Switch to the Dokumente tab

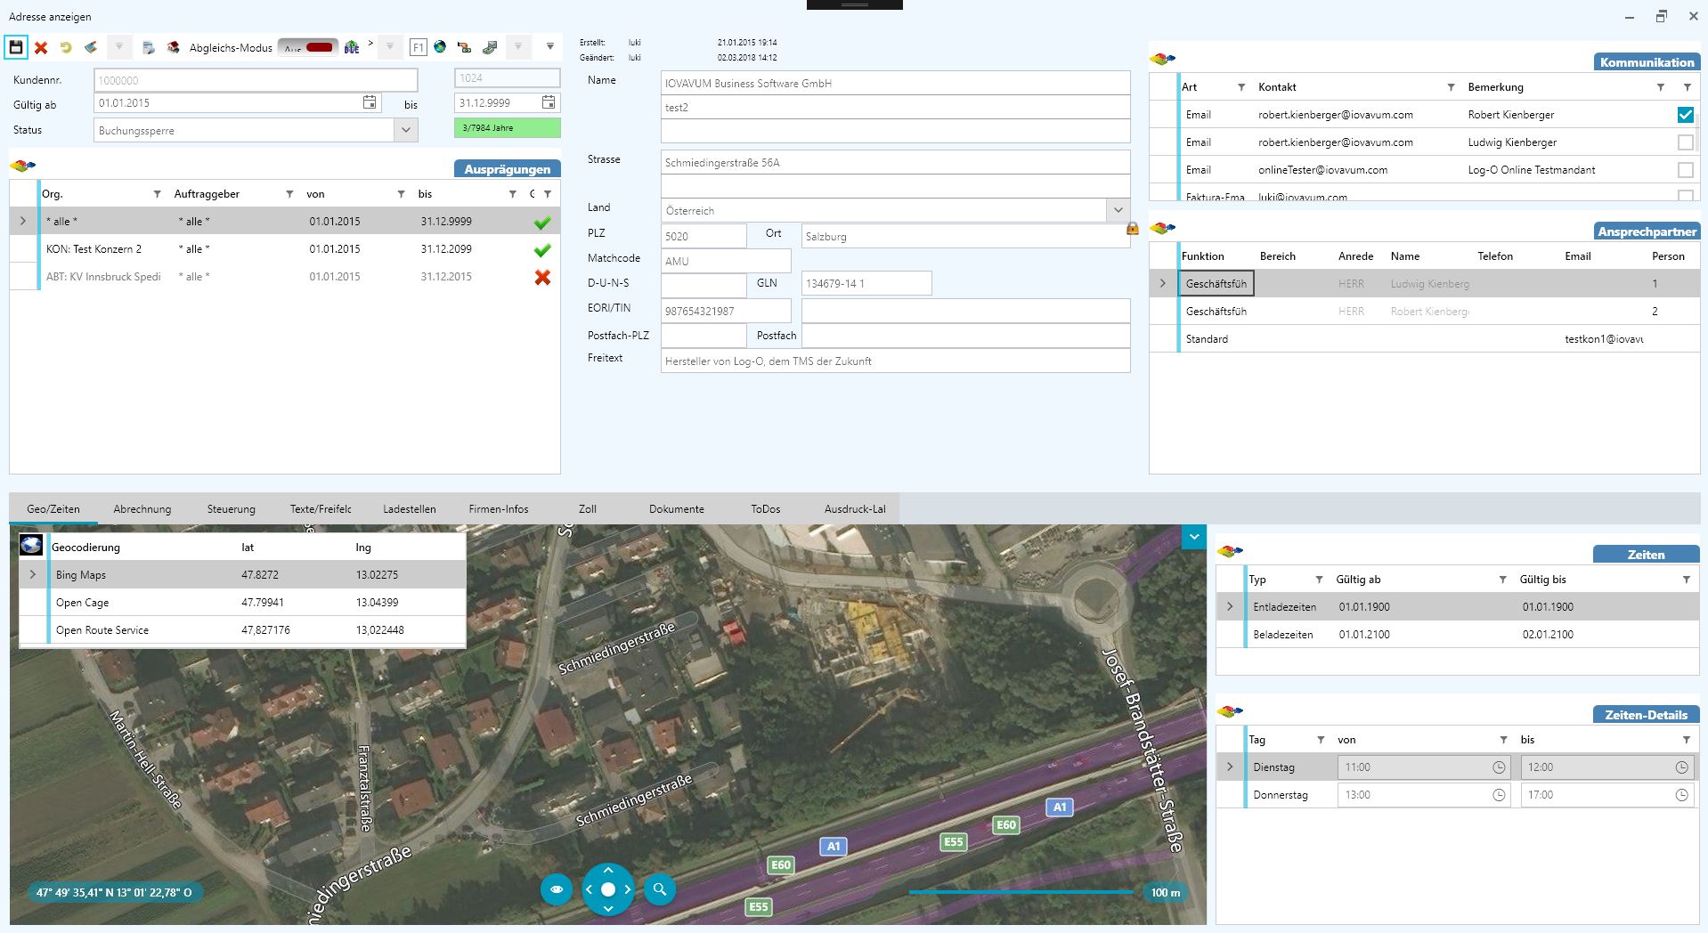point(677,509)
